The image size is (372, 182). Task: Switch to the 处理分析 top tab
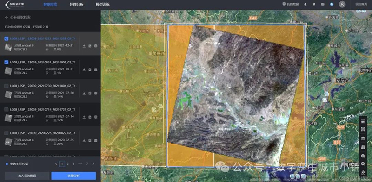pyautogui.click(x=76, y=5)
